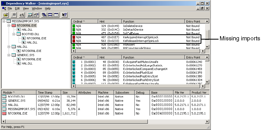261x130 pixels.
Task: Click the module list horizontal scrollbar track
Action: click(105, 122)
